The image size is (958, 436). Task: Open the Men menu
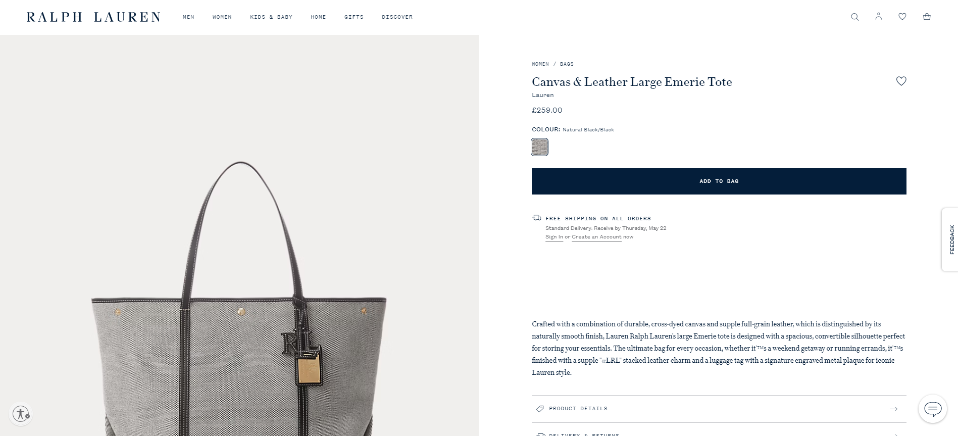(x=188, y=17)
